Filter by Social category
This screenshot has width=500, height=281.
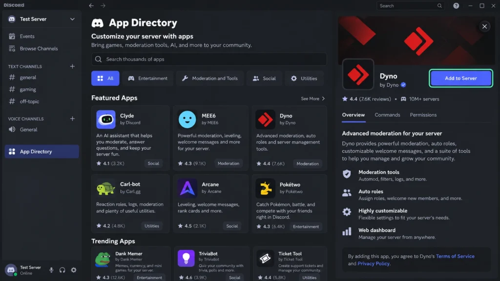point(264,79)
